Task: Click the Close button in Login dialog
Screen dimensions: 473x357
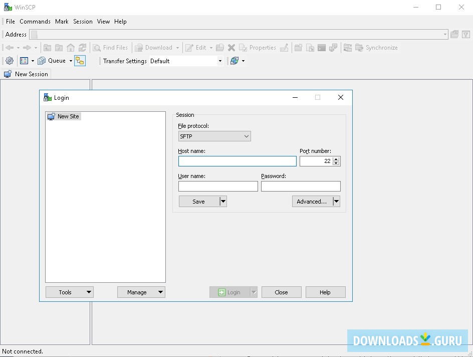Action: 282,292
